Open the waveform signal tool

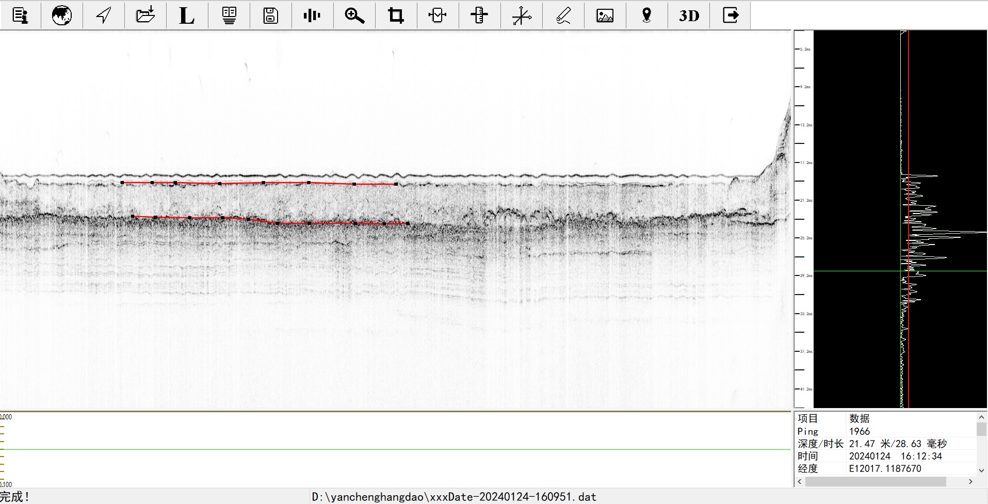pyautogui.click(x=312, y=15)
